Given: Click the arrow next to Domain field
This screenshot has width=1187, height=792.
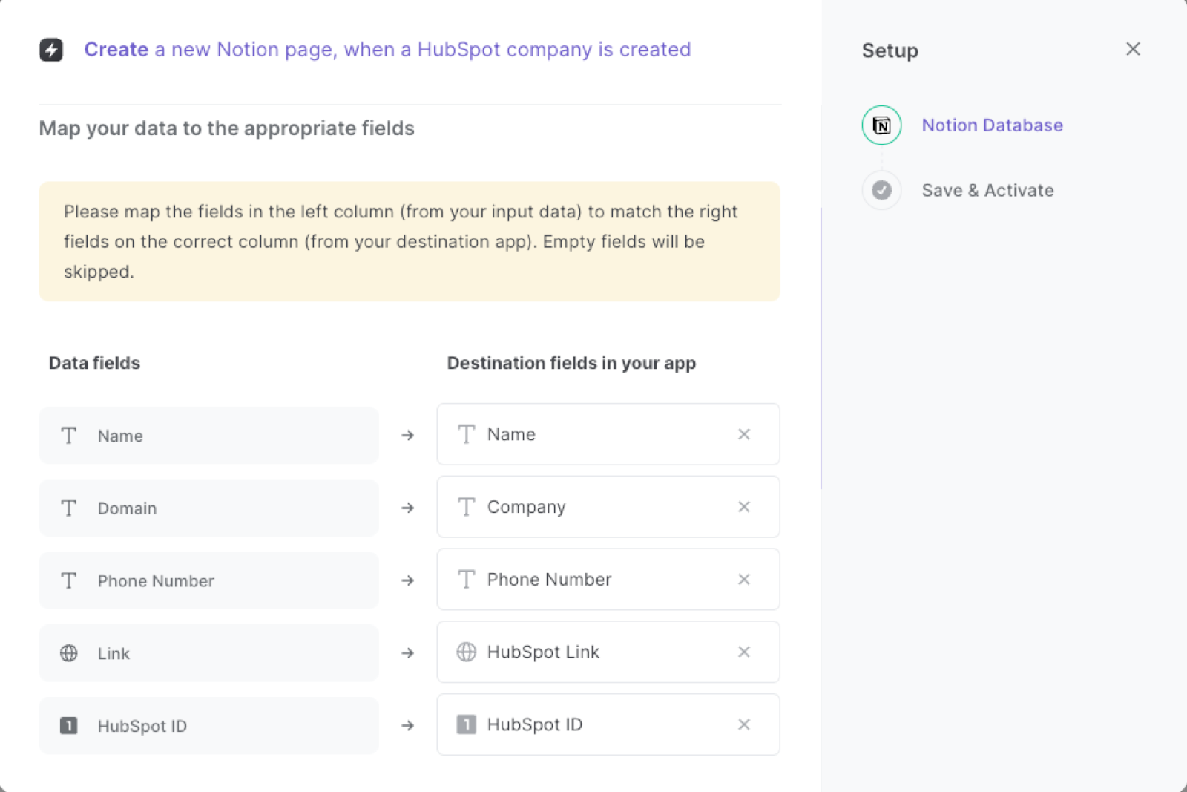Looking at the screenshot, I should click(x=407, y=508).
